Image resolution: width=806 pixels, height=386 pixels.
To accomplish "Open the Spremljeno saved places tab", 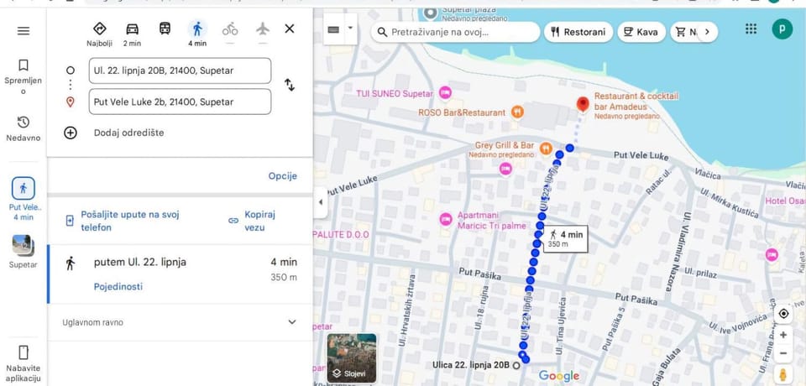I will 24,76.
